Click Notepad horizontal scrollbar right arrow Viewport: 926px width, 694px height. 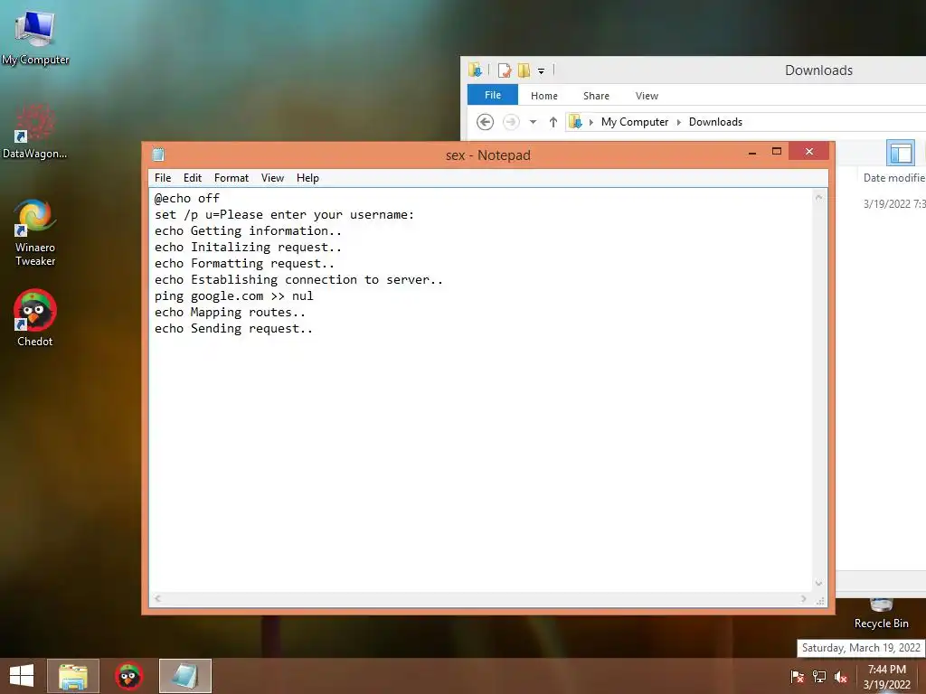click(804, 598)
